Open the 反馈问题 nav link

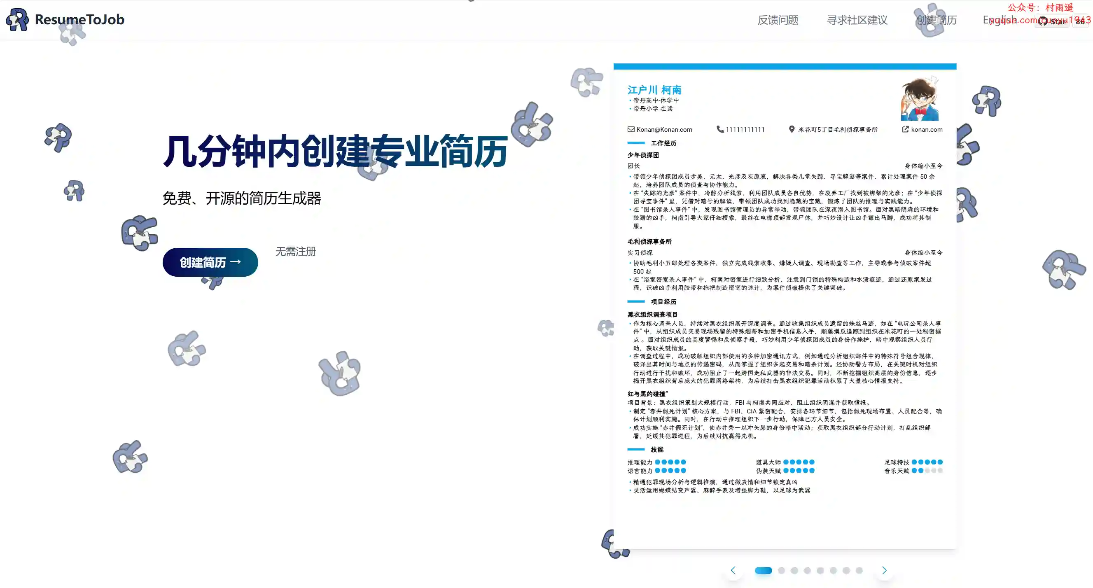(x=778, y=20)
